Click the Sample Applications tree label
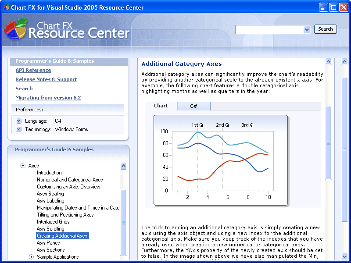The width and height of the screenshot is (351, 263). 58,257
